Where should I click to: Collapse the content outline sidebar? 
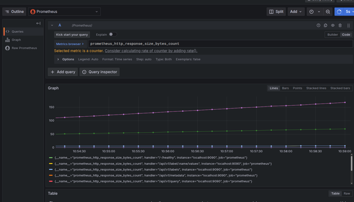point(38,23)
